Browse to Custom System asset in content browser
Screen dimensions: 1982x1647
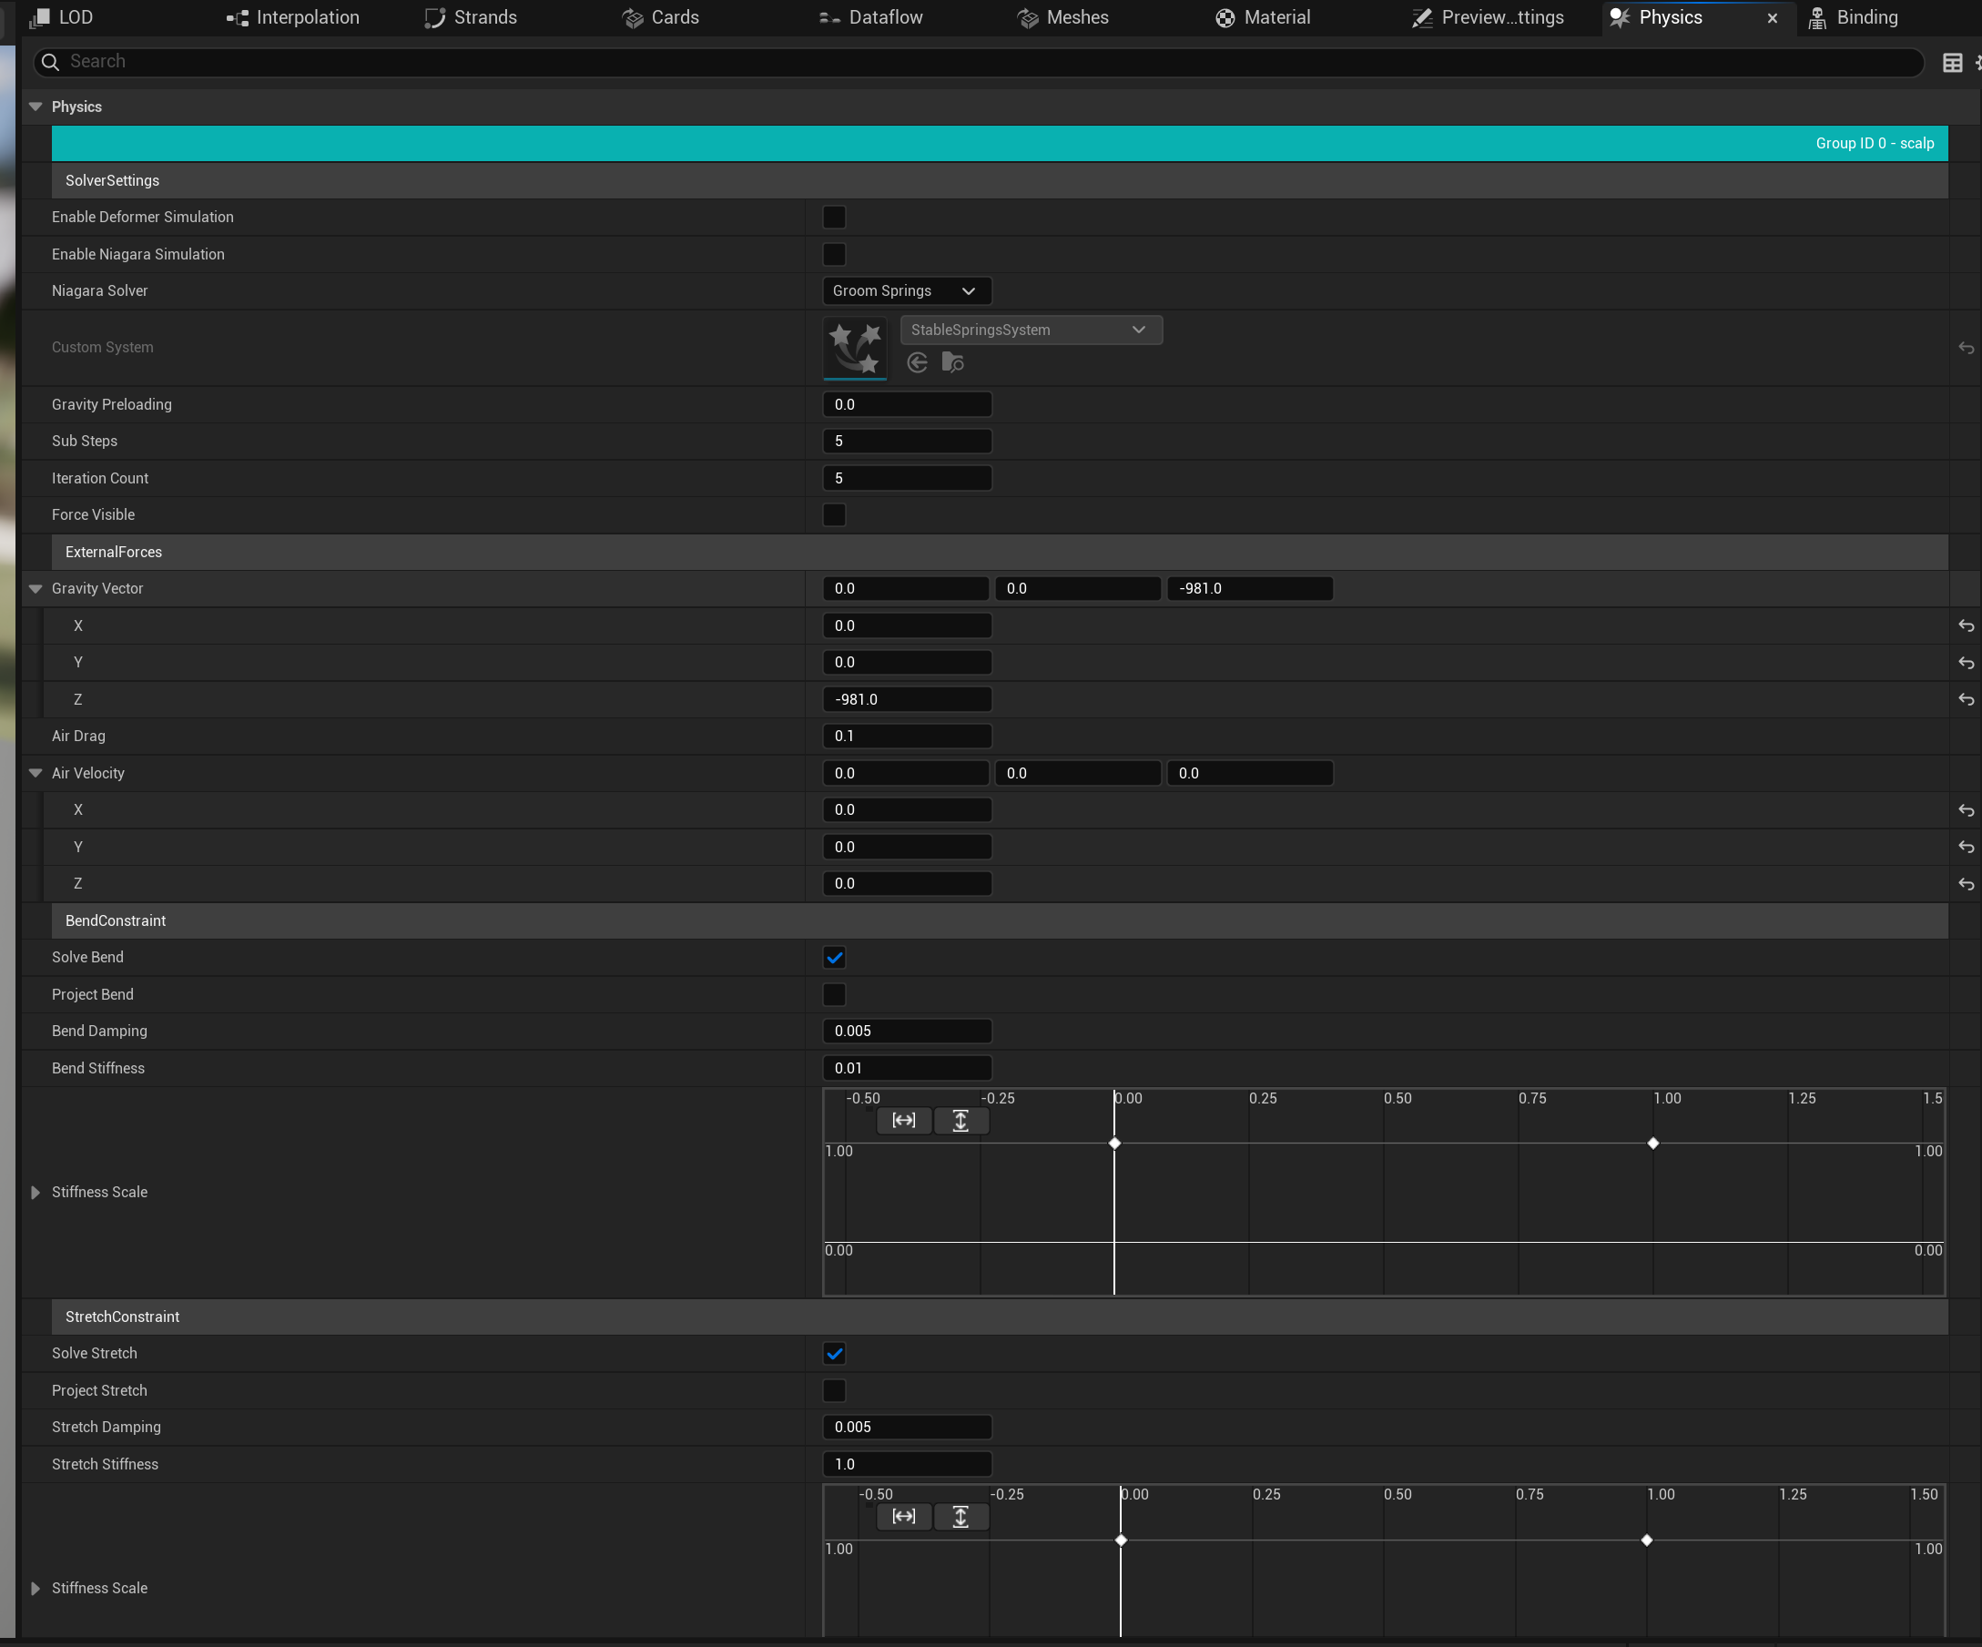tap(952, 362)
